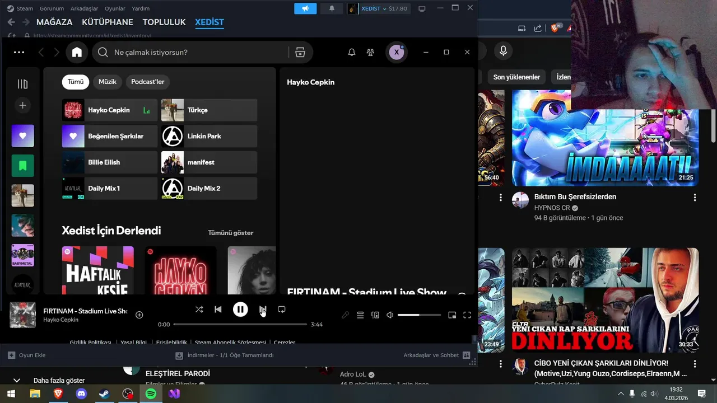Open Hayko Cepkin red neon cover
Screen dimensions: 717x403
coord(181,270)
